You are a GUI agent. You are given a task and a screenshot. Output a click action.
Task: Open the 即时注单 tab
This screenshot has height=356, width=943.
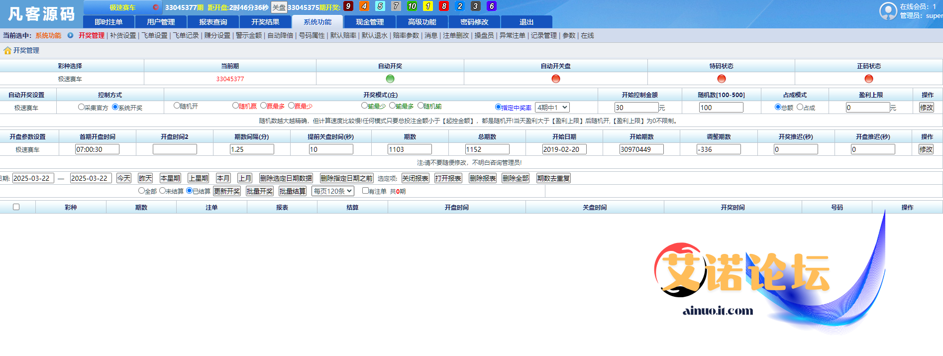click(x=108, y=22)
